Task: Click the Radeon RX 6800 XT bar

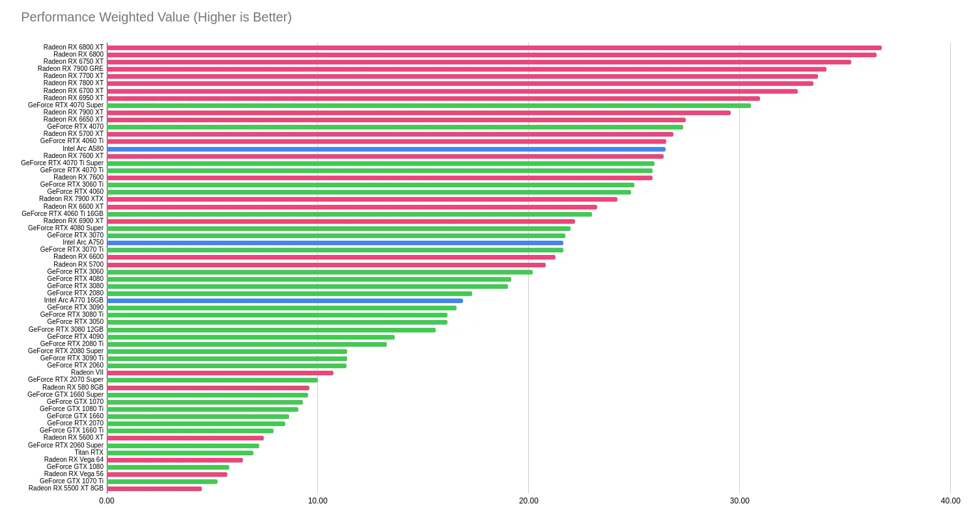Action: coord(494,47)
